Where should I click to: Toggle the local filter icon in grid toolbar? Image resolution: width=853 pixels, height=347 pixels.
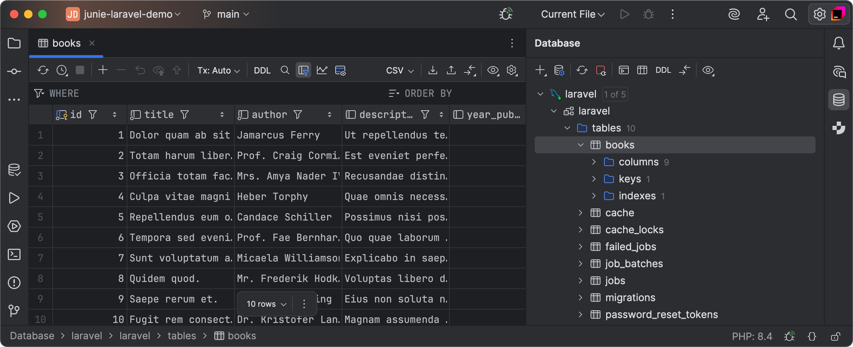pyautogui.click(x=303, y=70)
